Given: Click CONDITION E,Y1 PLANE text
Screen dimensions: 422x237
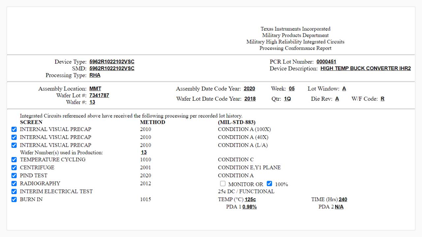Looking at the screenshot, I should pos(249,168).
